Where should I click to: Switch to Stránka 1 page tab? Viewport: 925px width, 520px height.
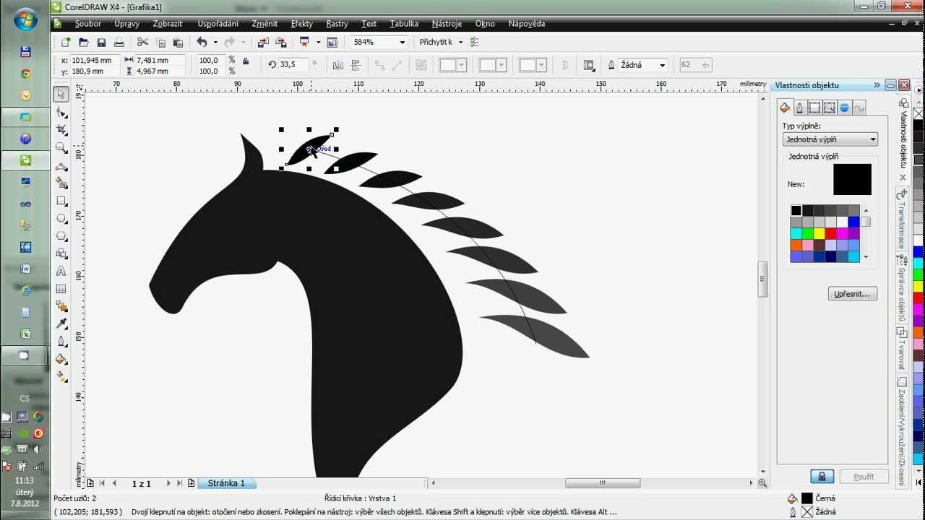(226, 483)
